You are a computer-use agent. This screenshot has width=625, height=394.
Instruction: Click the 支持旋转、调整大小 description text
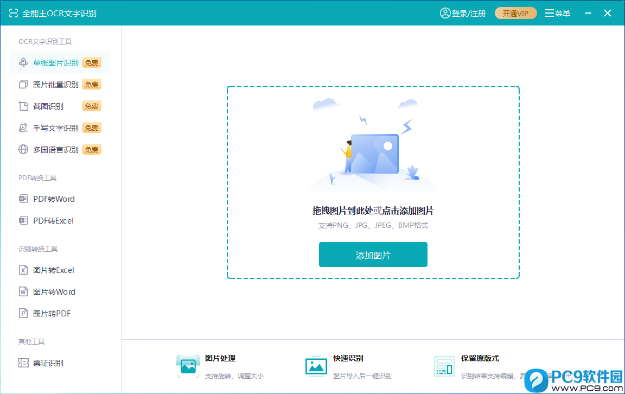click(234, 376)
